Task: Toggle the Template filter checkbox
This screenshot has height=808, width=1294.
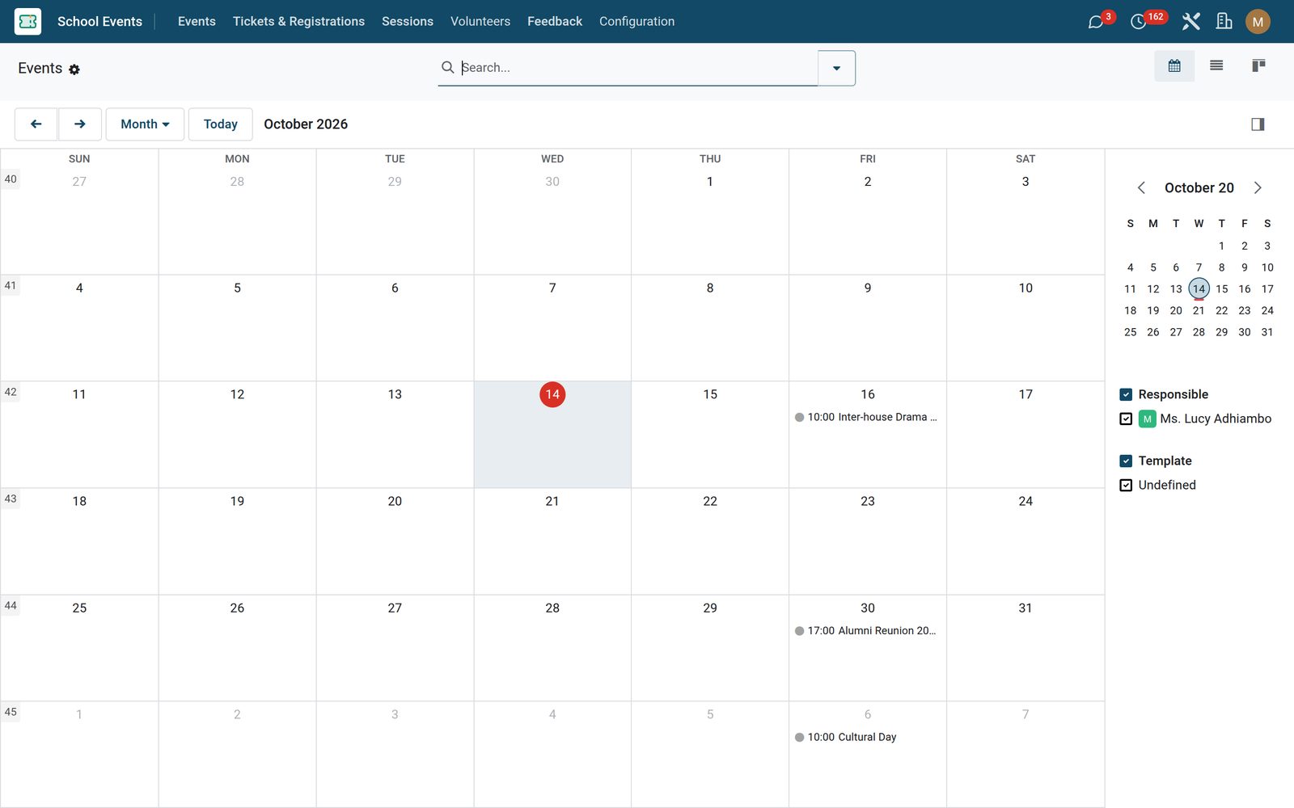Action: coord(1126,461)
